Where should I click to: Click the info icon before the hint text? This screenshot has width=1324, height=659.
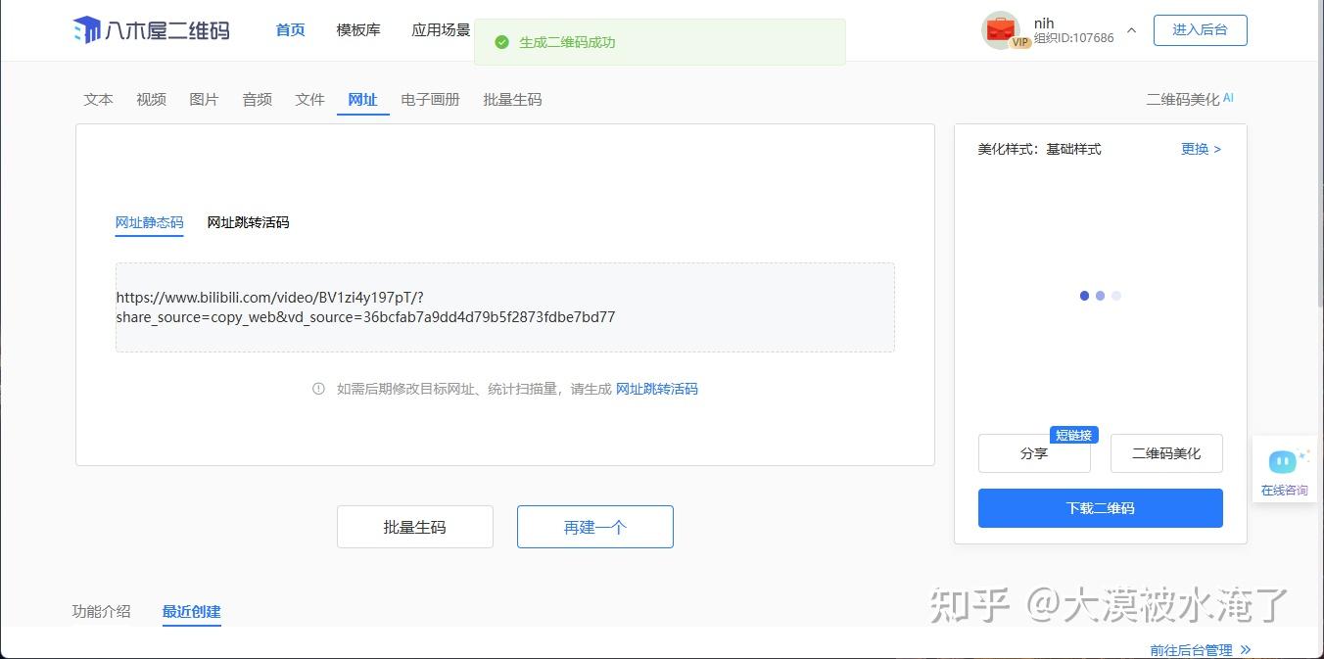[318, 389]
